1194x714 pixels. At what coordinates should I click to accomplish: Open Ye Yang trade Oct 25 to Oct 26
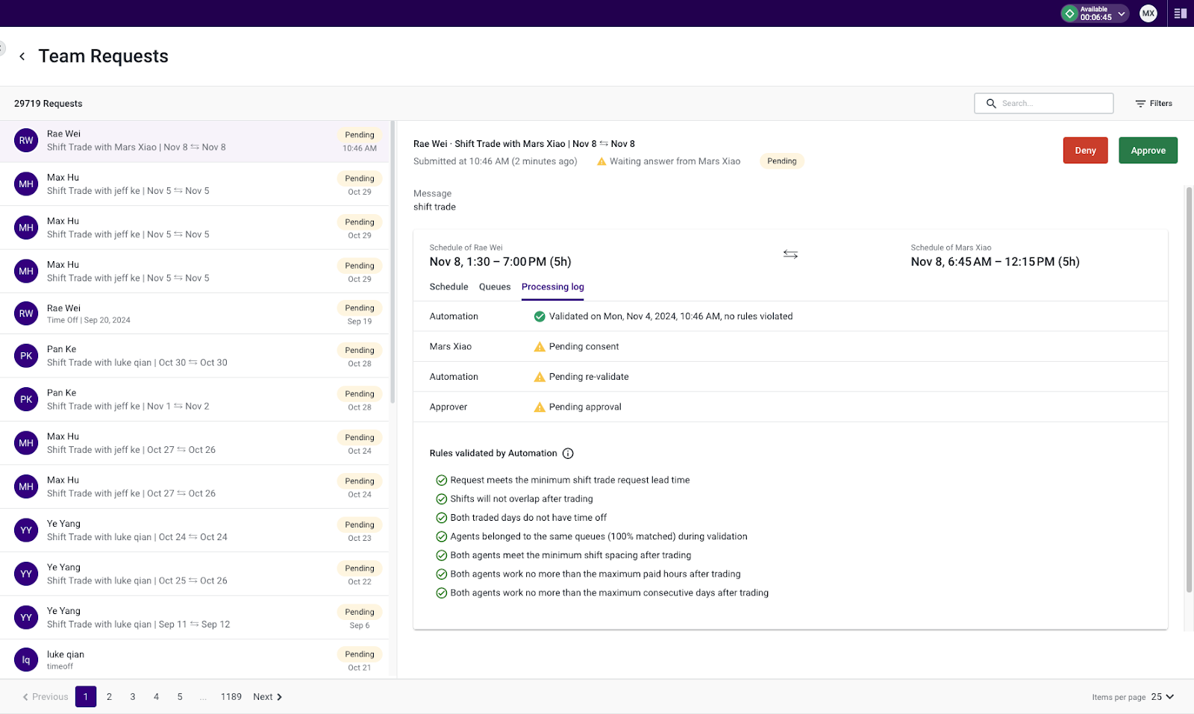[194, 574]
